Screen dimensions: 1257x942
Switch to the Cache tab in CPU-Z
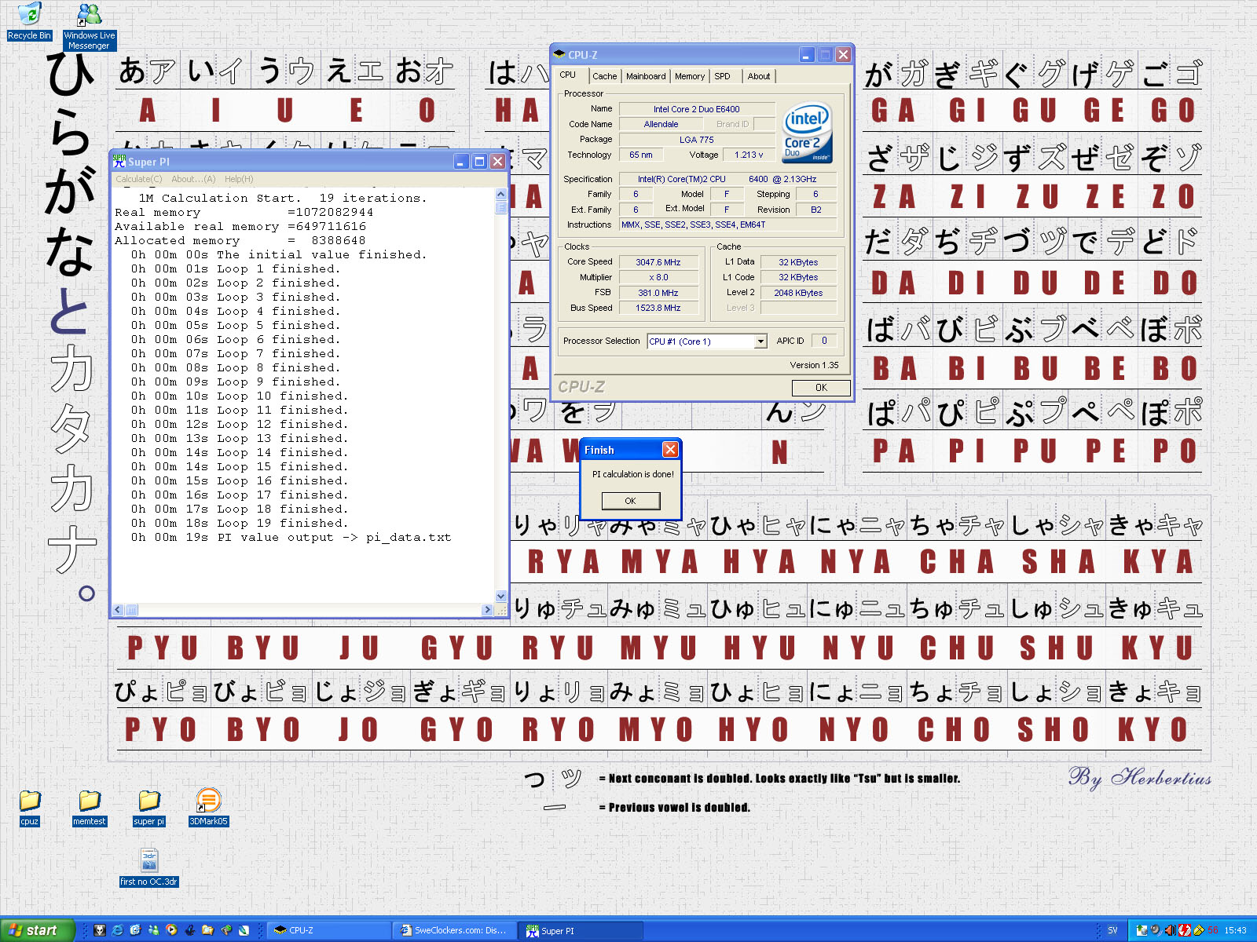click(604, 76)
